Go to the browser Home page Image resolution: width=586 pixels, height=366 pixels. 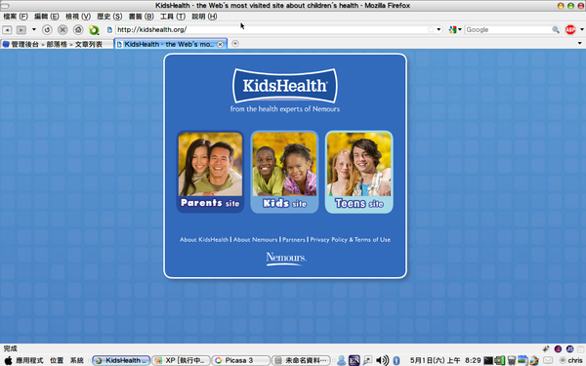pos(78,29)
